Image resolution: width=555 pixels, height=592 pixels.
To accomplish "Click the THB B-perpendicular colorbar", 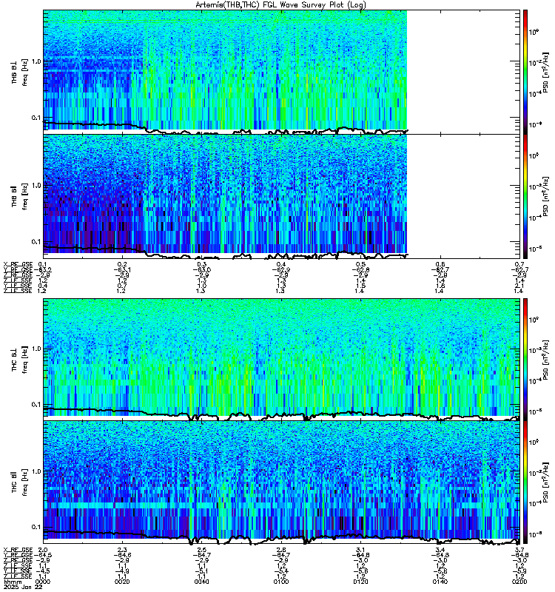I will point(525,72).
